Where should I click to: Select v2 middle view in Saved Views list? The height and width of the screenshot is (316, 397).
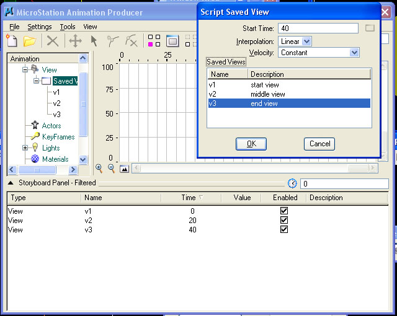click(289, 94)
